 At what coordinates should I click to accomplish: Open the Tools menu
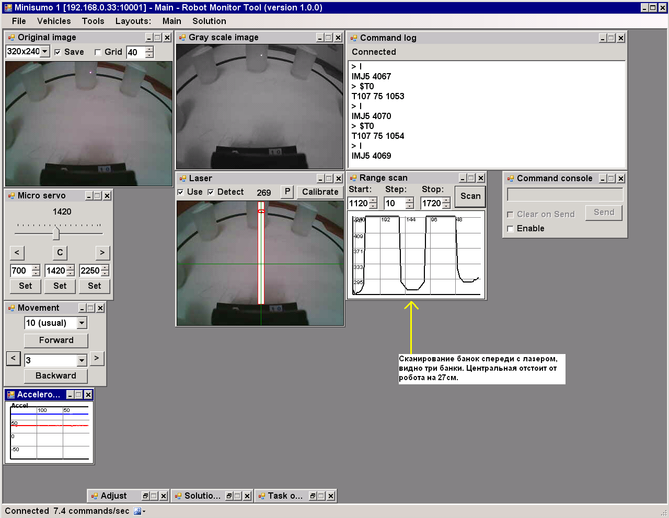[93, 21]
